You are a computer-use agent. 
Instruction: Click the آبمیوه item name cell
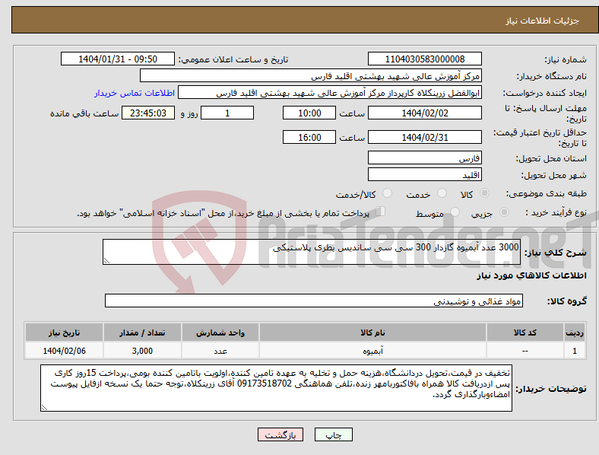coord(372,351)
